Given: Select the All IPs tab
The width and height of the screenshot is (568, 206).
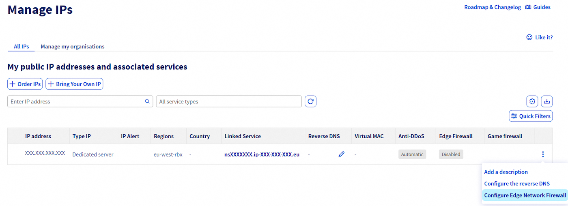Looking at the screenshot, I should point(21,47).
